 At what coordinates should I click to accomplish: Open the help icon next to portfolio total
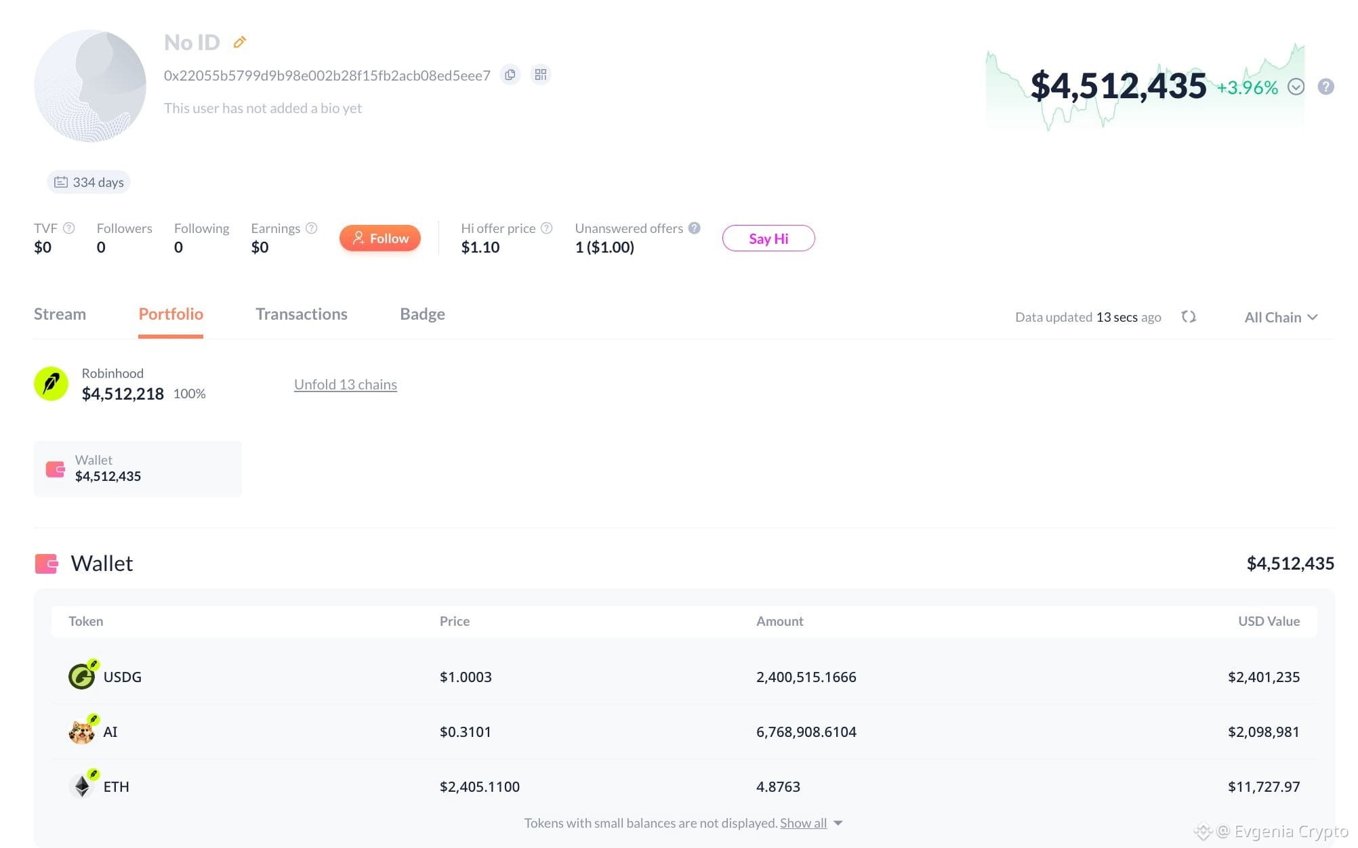pyautogui.click(x=1326, y=87)
